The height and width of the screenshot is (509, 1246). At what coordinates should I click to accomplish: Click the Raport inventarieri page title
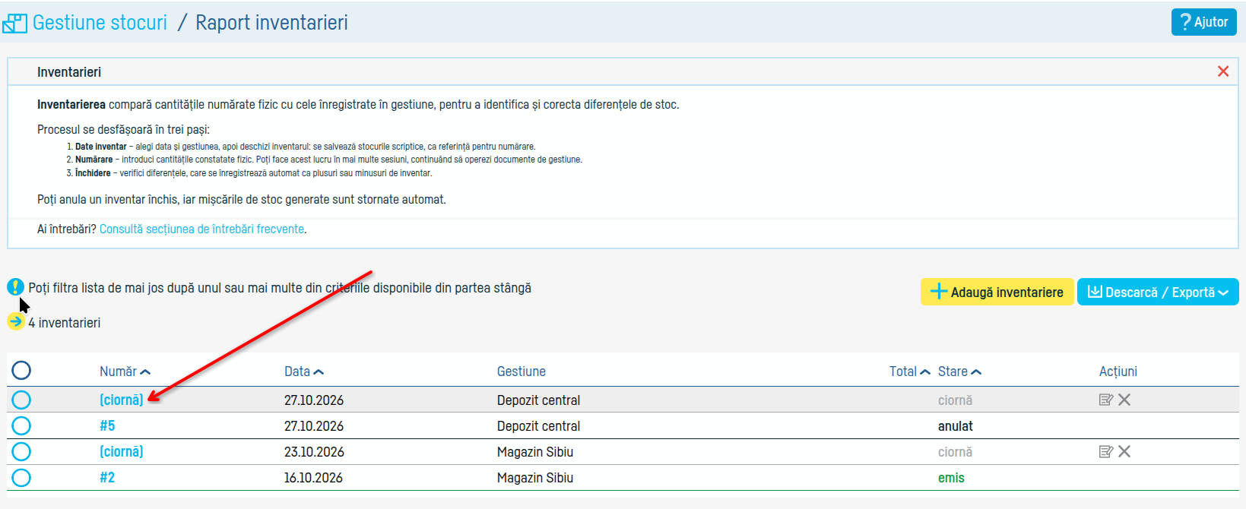pos(271,23)
